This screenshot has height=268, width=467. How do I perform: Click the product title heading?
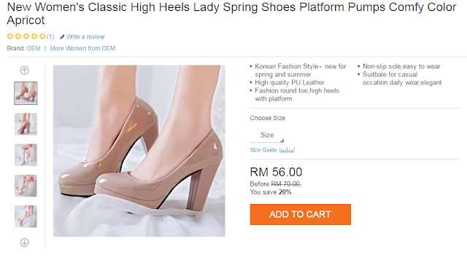coord(231,14)
